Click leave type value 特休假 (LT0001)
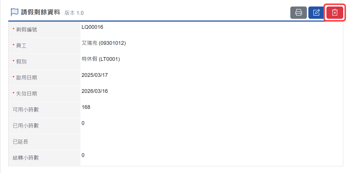This screenshot has width=351, height=173. (101, 59)
